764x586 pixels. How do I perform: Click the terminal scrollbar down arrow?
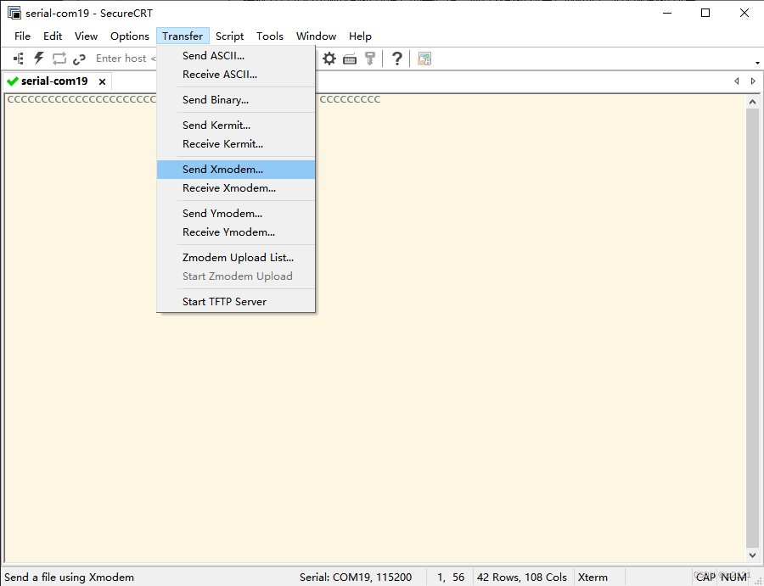752,555
